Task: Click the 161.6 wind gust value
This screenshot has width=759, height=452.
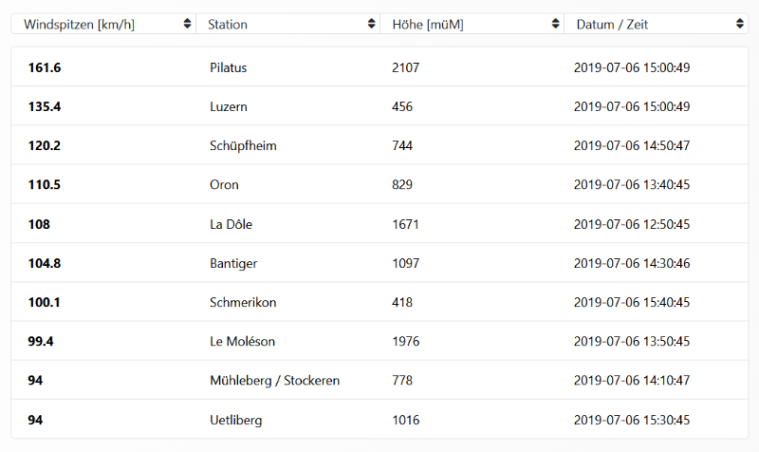Action: click(44, 67)
